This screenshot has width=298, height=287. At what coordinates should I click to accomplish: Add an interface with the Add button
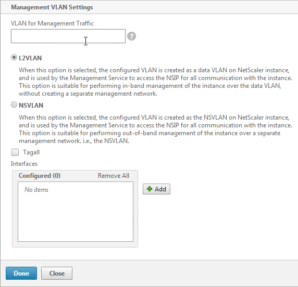pyautogui.click(x=156, y=189)
